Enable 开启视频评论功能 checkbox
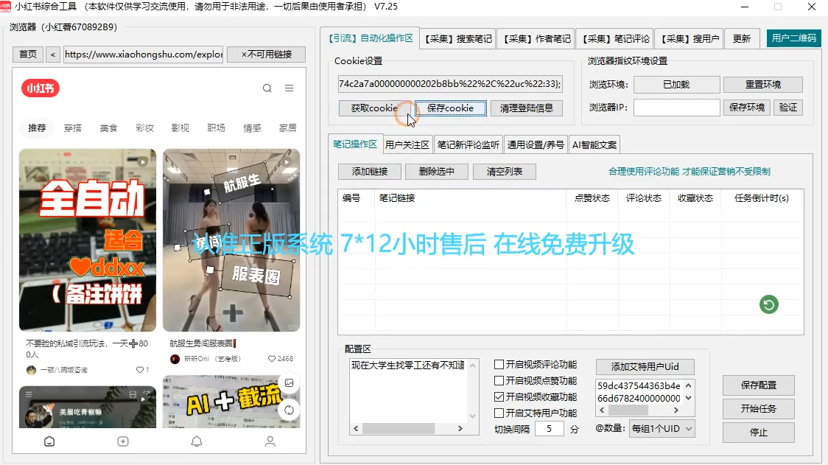 point(499,365)
